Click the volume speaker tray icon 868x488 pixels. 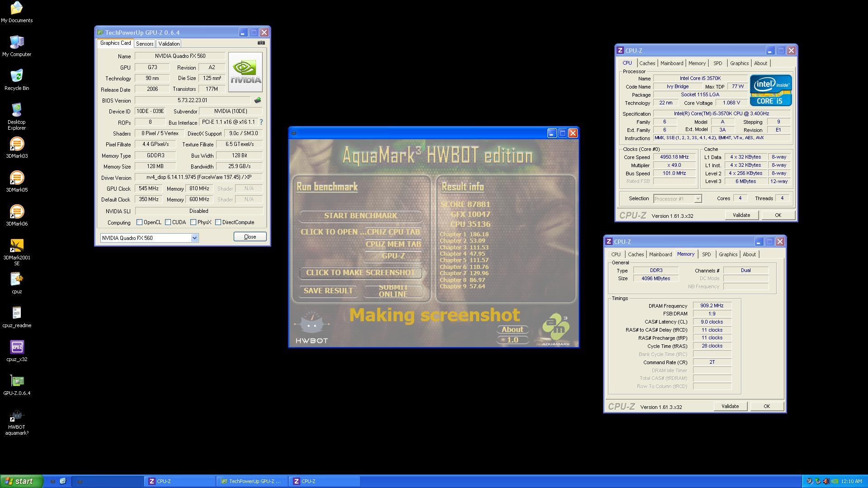click(x=826, y=481)
